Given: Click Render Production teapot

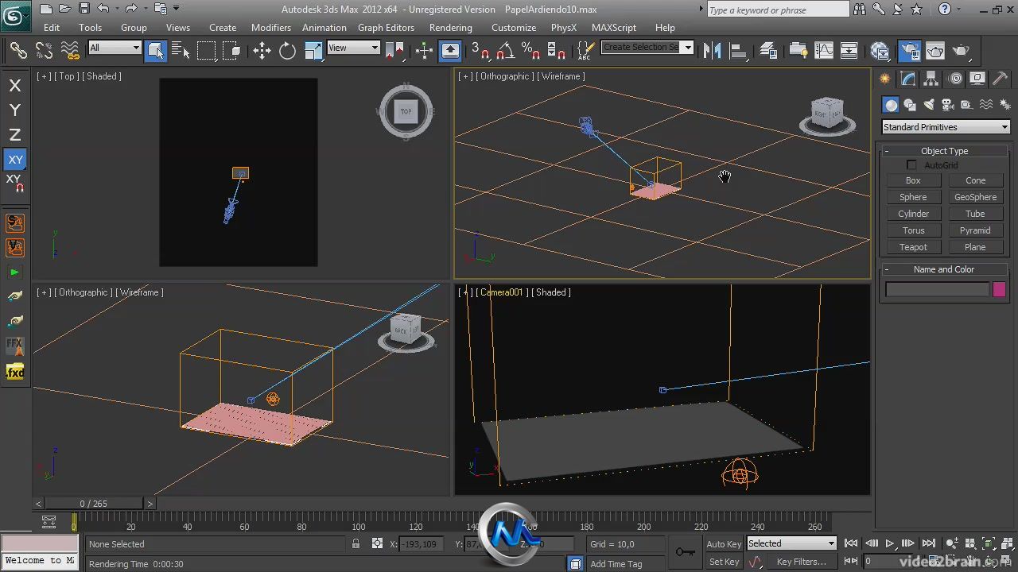Looking at the screenshot, I should (962, 51).
